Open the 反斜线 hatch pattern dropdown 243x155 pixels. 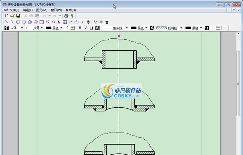pyautogui.click(x=181, y=28)
